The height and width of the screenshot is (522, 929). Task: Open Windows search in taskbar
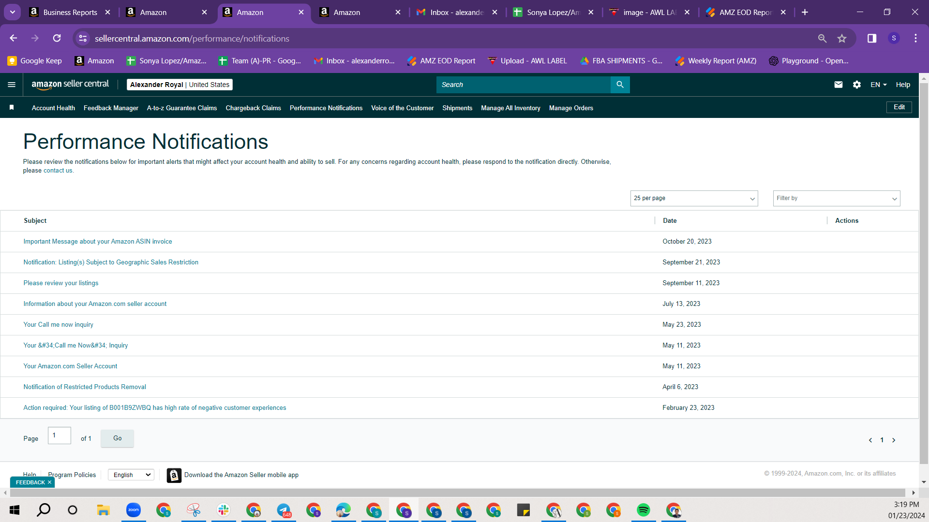point(44,510)
